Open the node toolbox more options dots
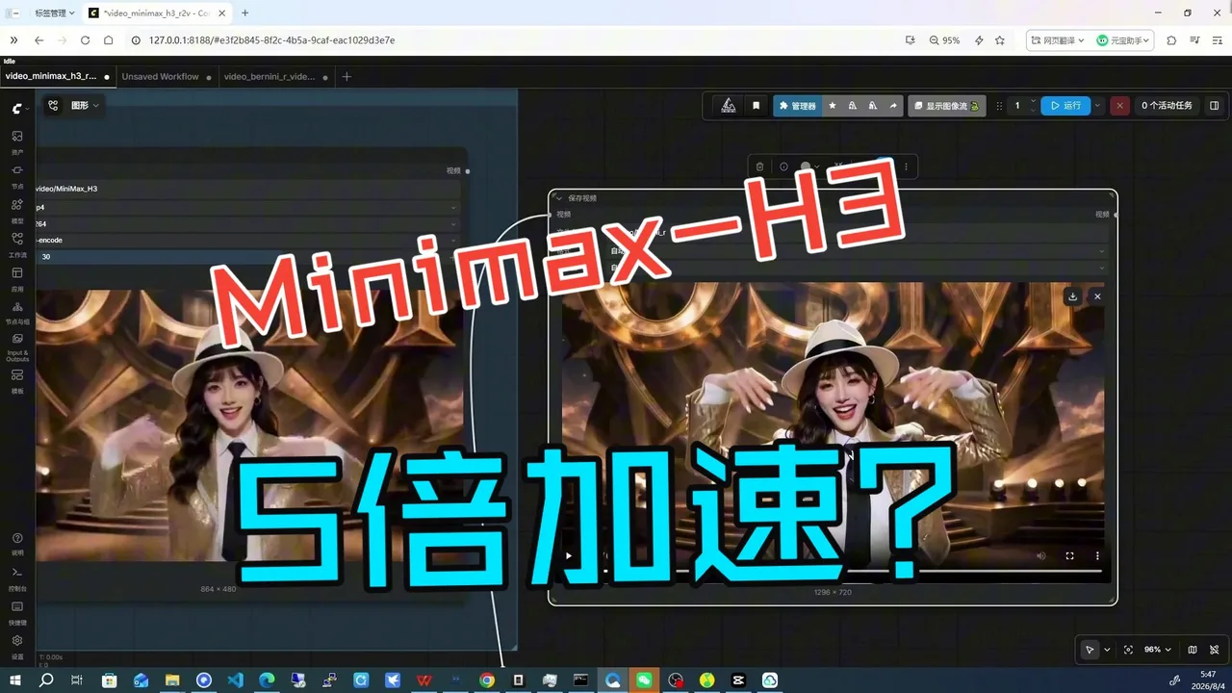 906,167
